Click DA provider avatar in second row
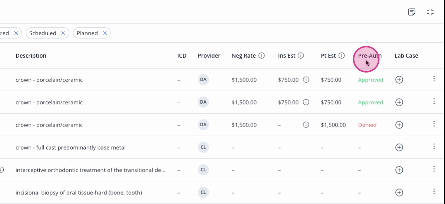Viewport: 445px width, 204px height. pyautogui.click(x=203, y=102)
